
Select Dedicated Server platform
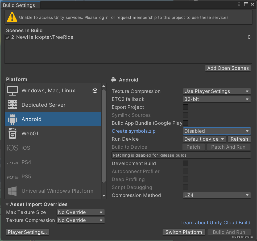(53, 105)
